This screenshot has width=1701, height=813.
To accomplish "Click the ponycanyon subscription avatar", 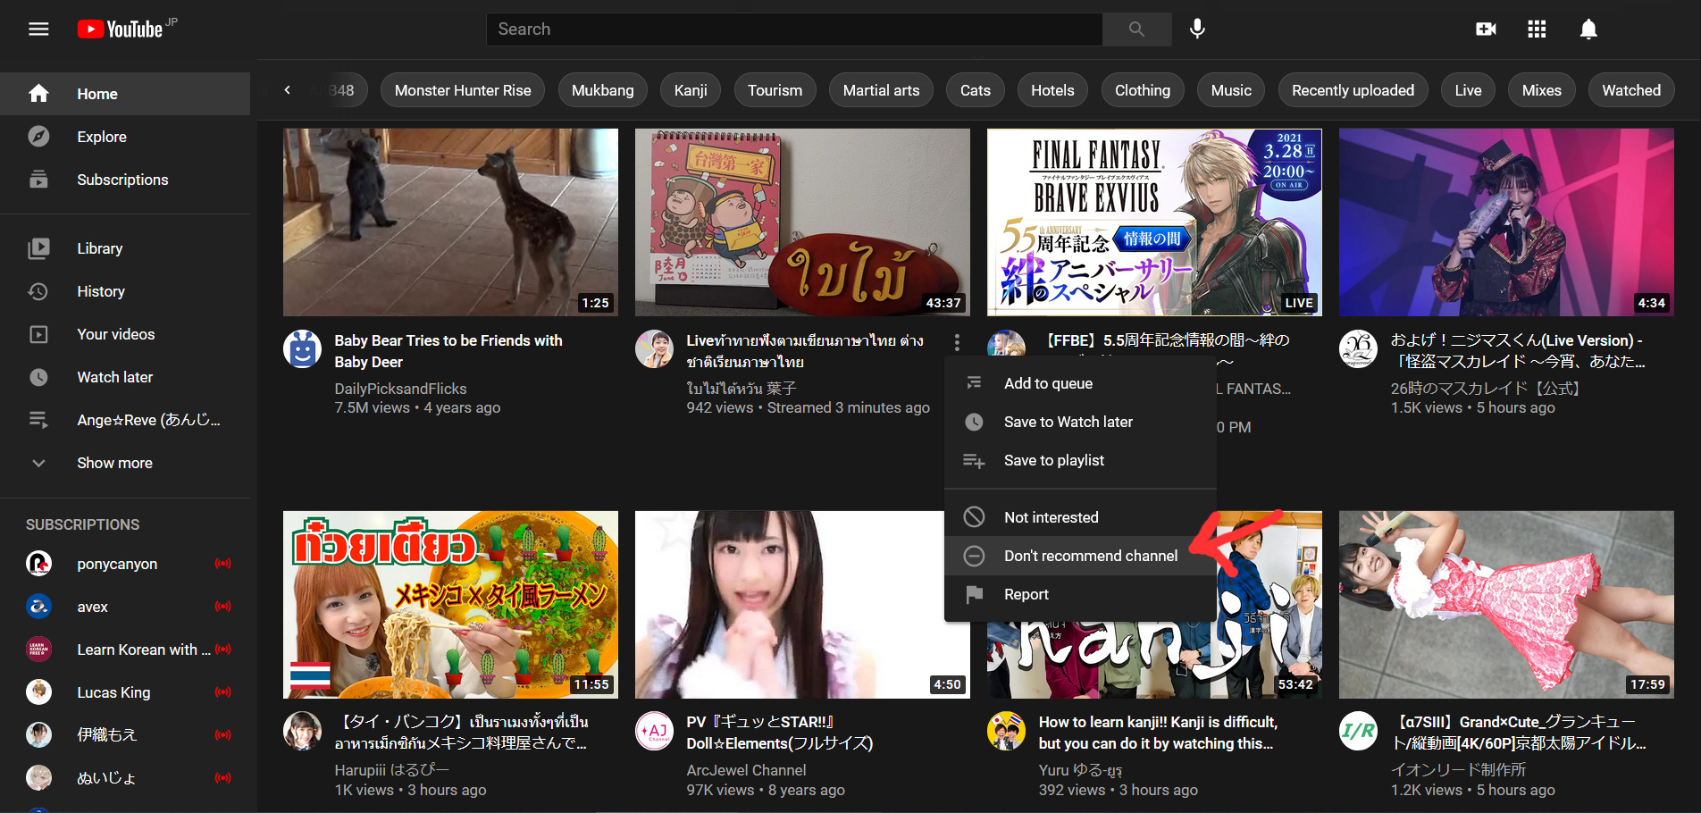I will pos(38,564).
